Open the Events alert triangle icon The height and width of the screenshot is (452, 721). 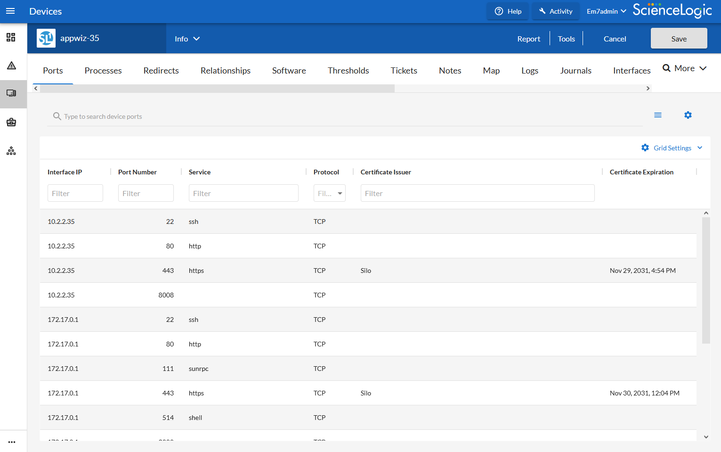click(11, 66)
